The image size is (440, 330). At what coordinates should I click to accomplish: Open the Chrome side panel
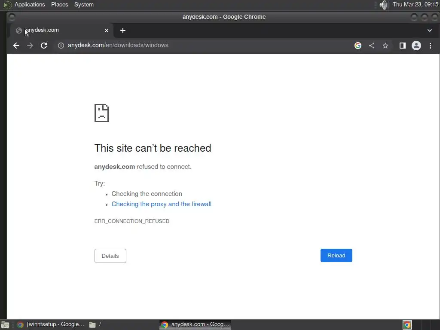pos(402,46)
